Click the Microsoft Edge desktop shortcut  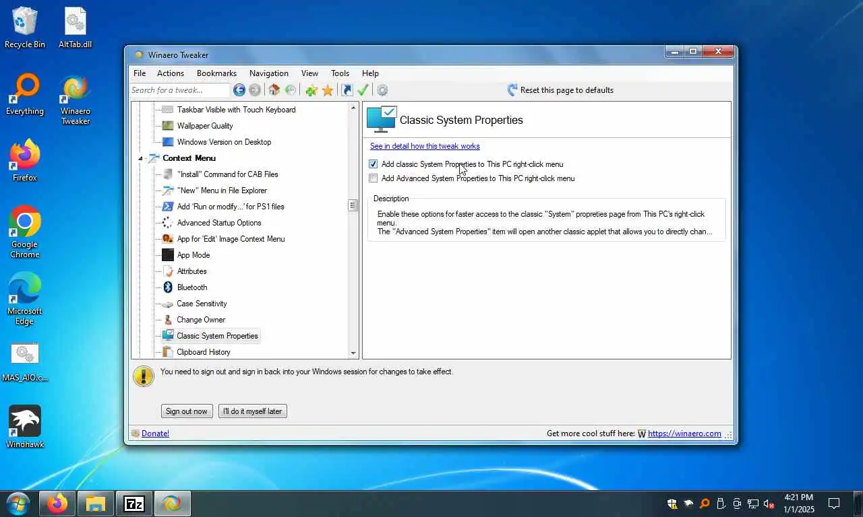(x=25, y=298)
